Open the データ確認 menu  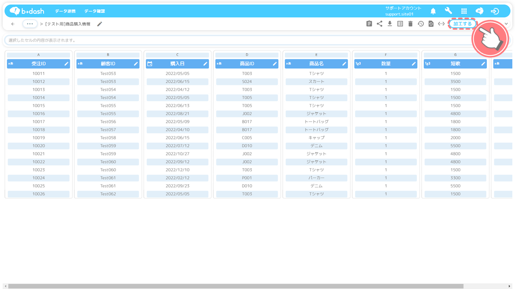point(95,11)
